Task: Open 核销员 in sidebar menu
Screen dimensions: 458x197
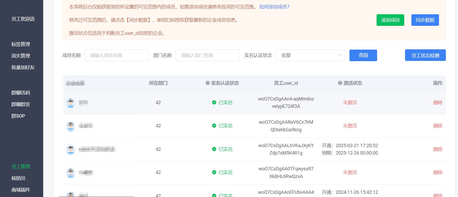Action: point(18,178)
